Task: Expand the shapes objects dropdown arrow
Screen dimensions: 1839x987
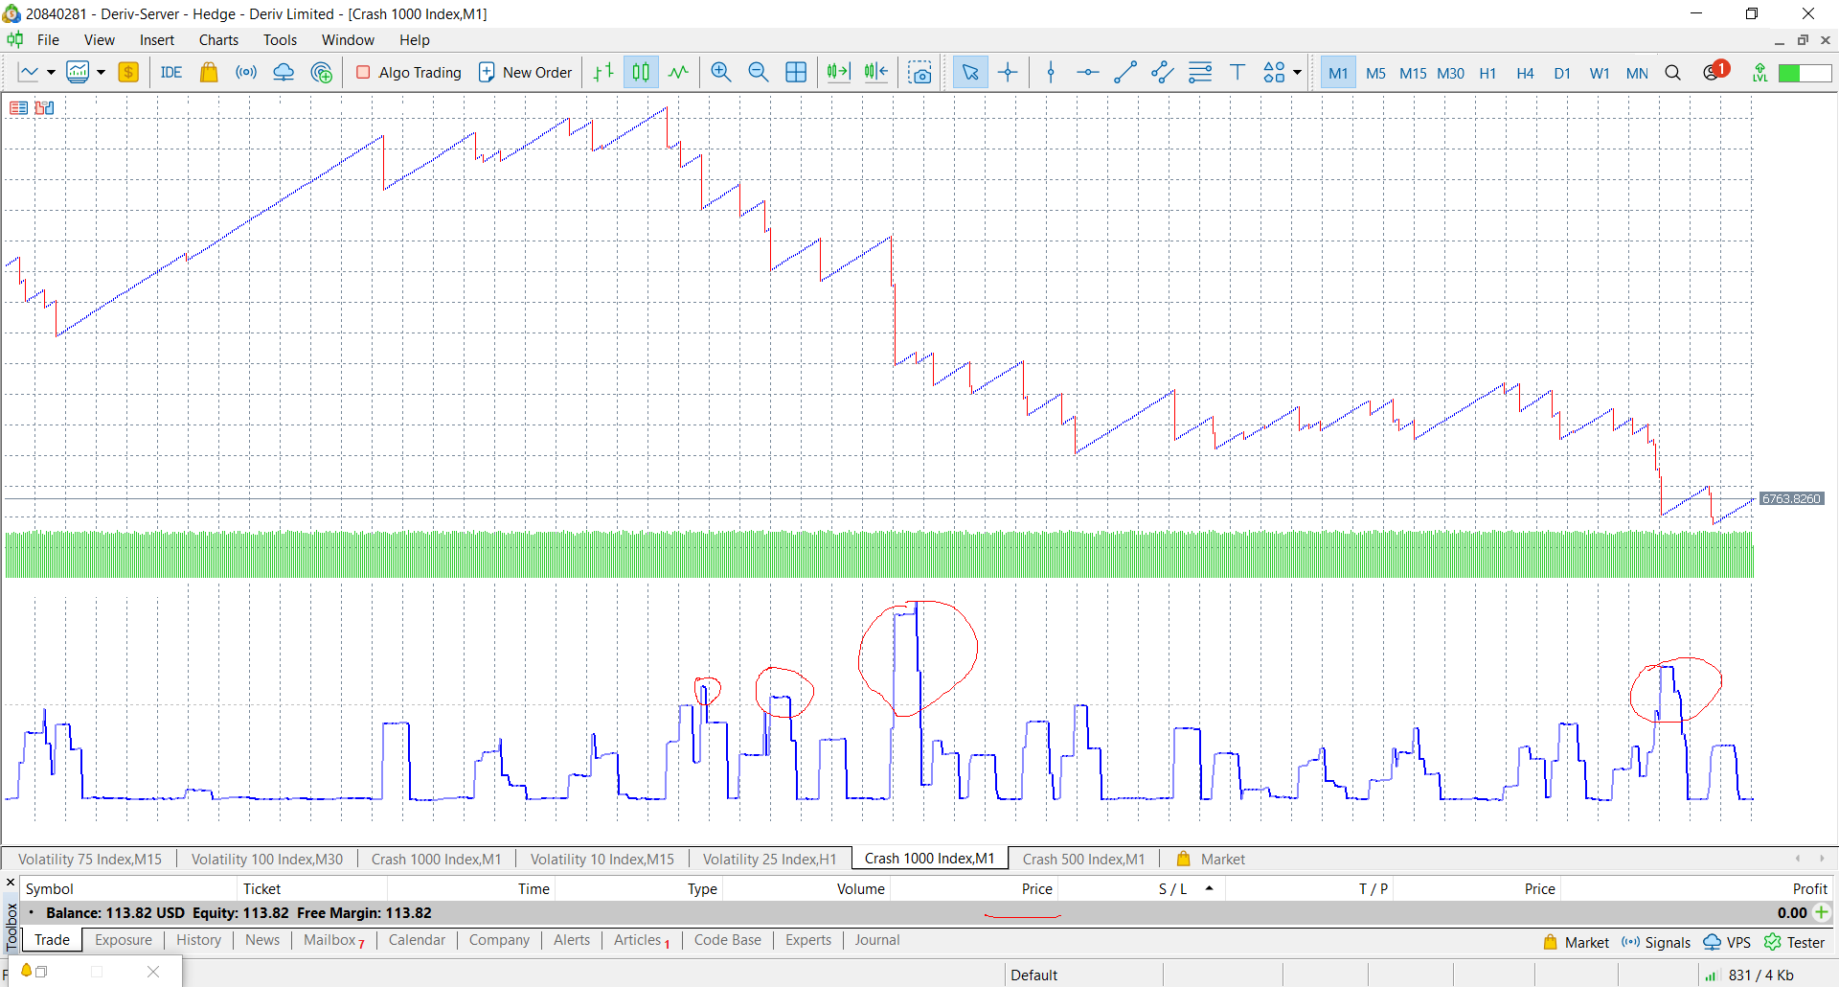Action: pyautogui.click(x=1297, y=73)
